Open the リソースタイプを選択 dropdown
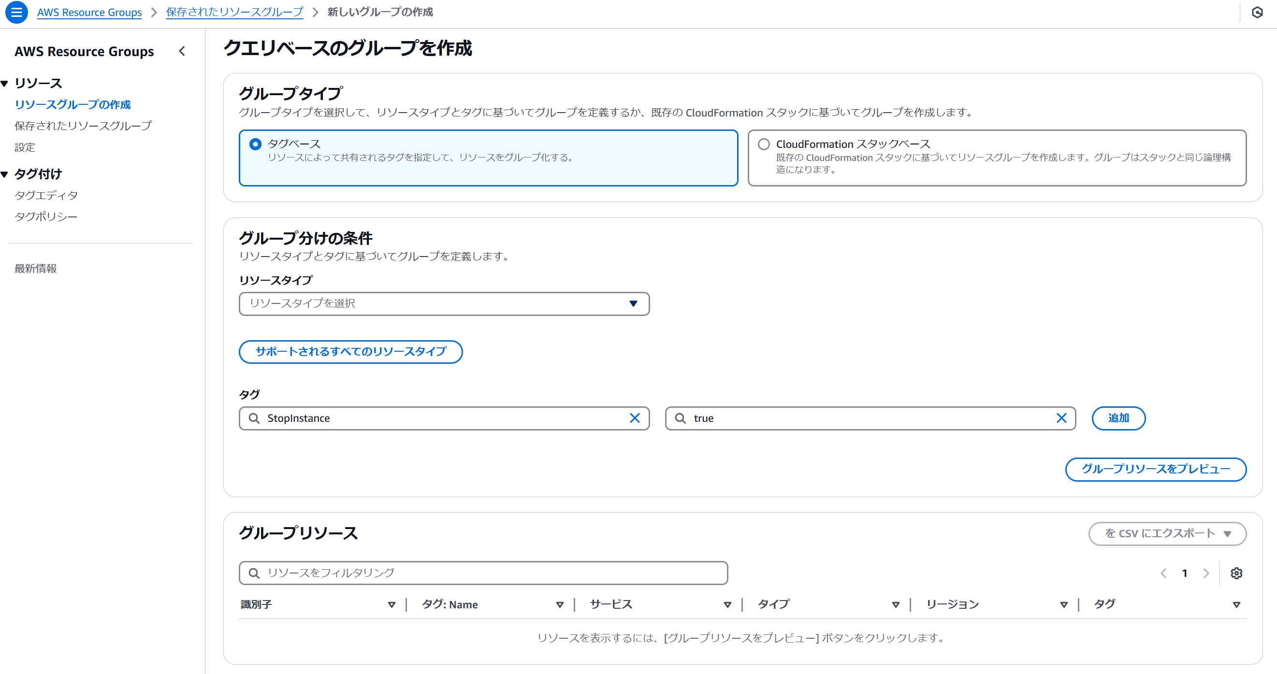This screenshot has width=1277, height=674. tap(444, 303)
